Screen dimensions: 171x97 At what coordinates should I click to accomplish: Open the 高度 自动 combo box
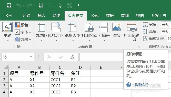coord(166,32)
